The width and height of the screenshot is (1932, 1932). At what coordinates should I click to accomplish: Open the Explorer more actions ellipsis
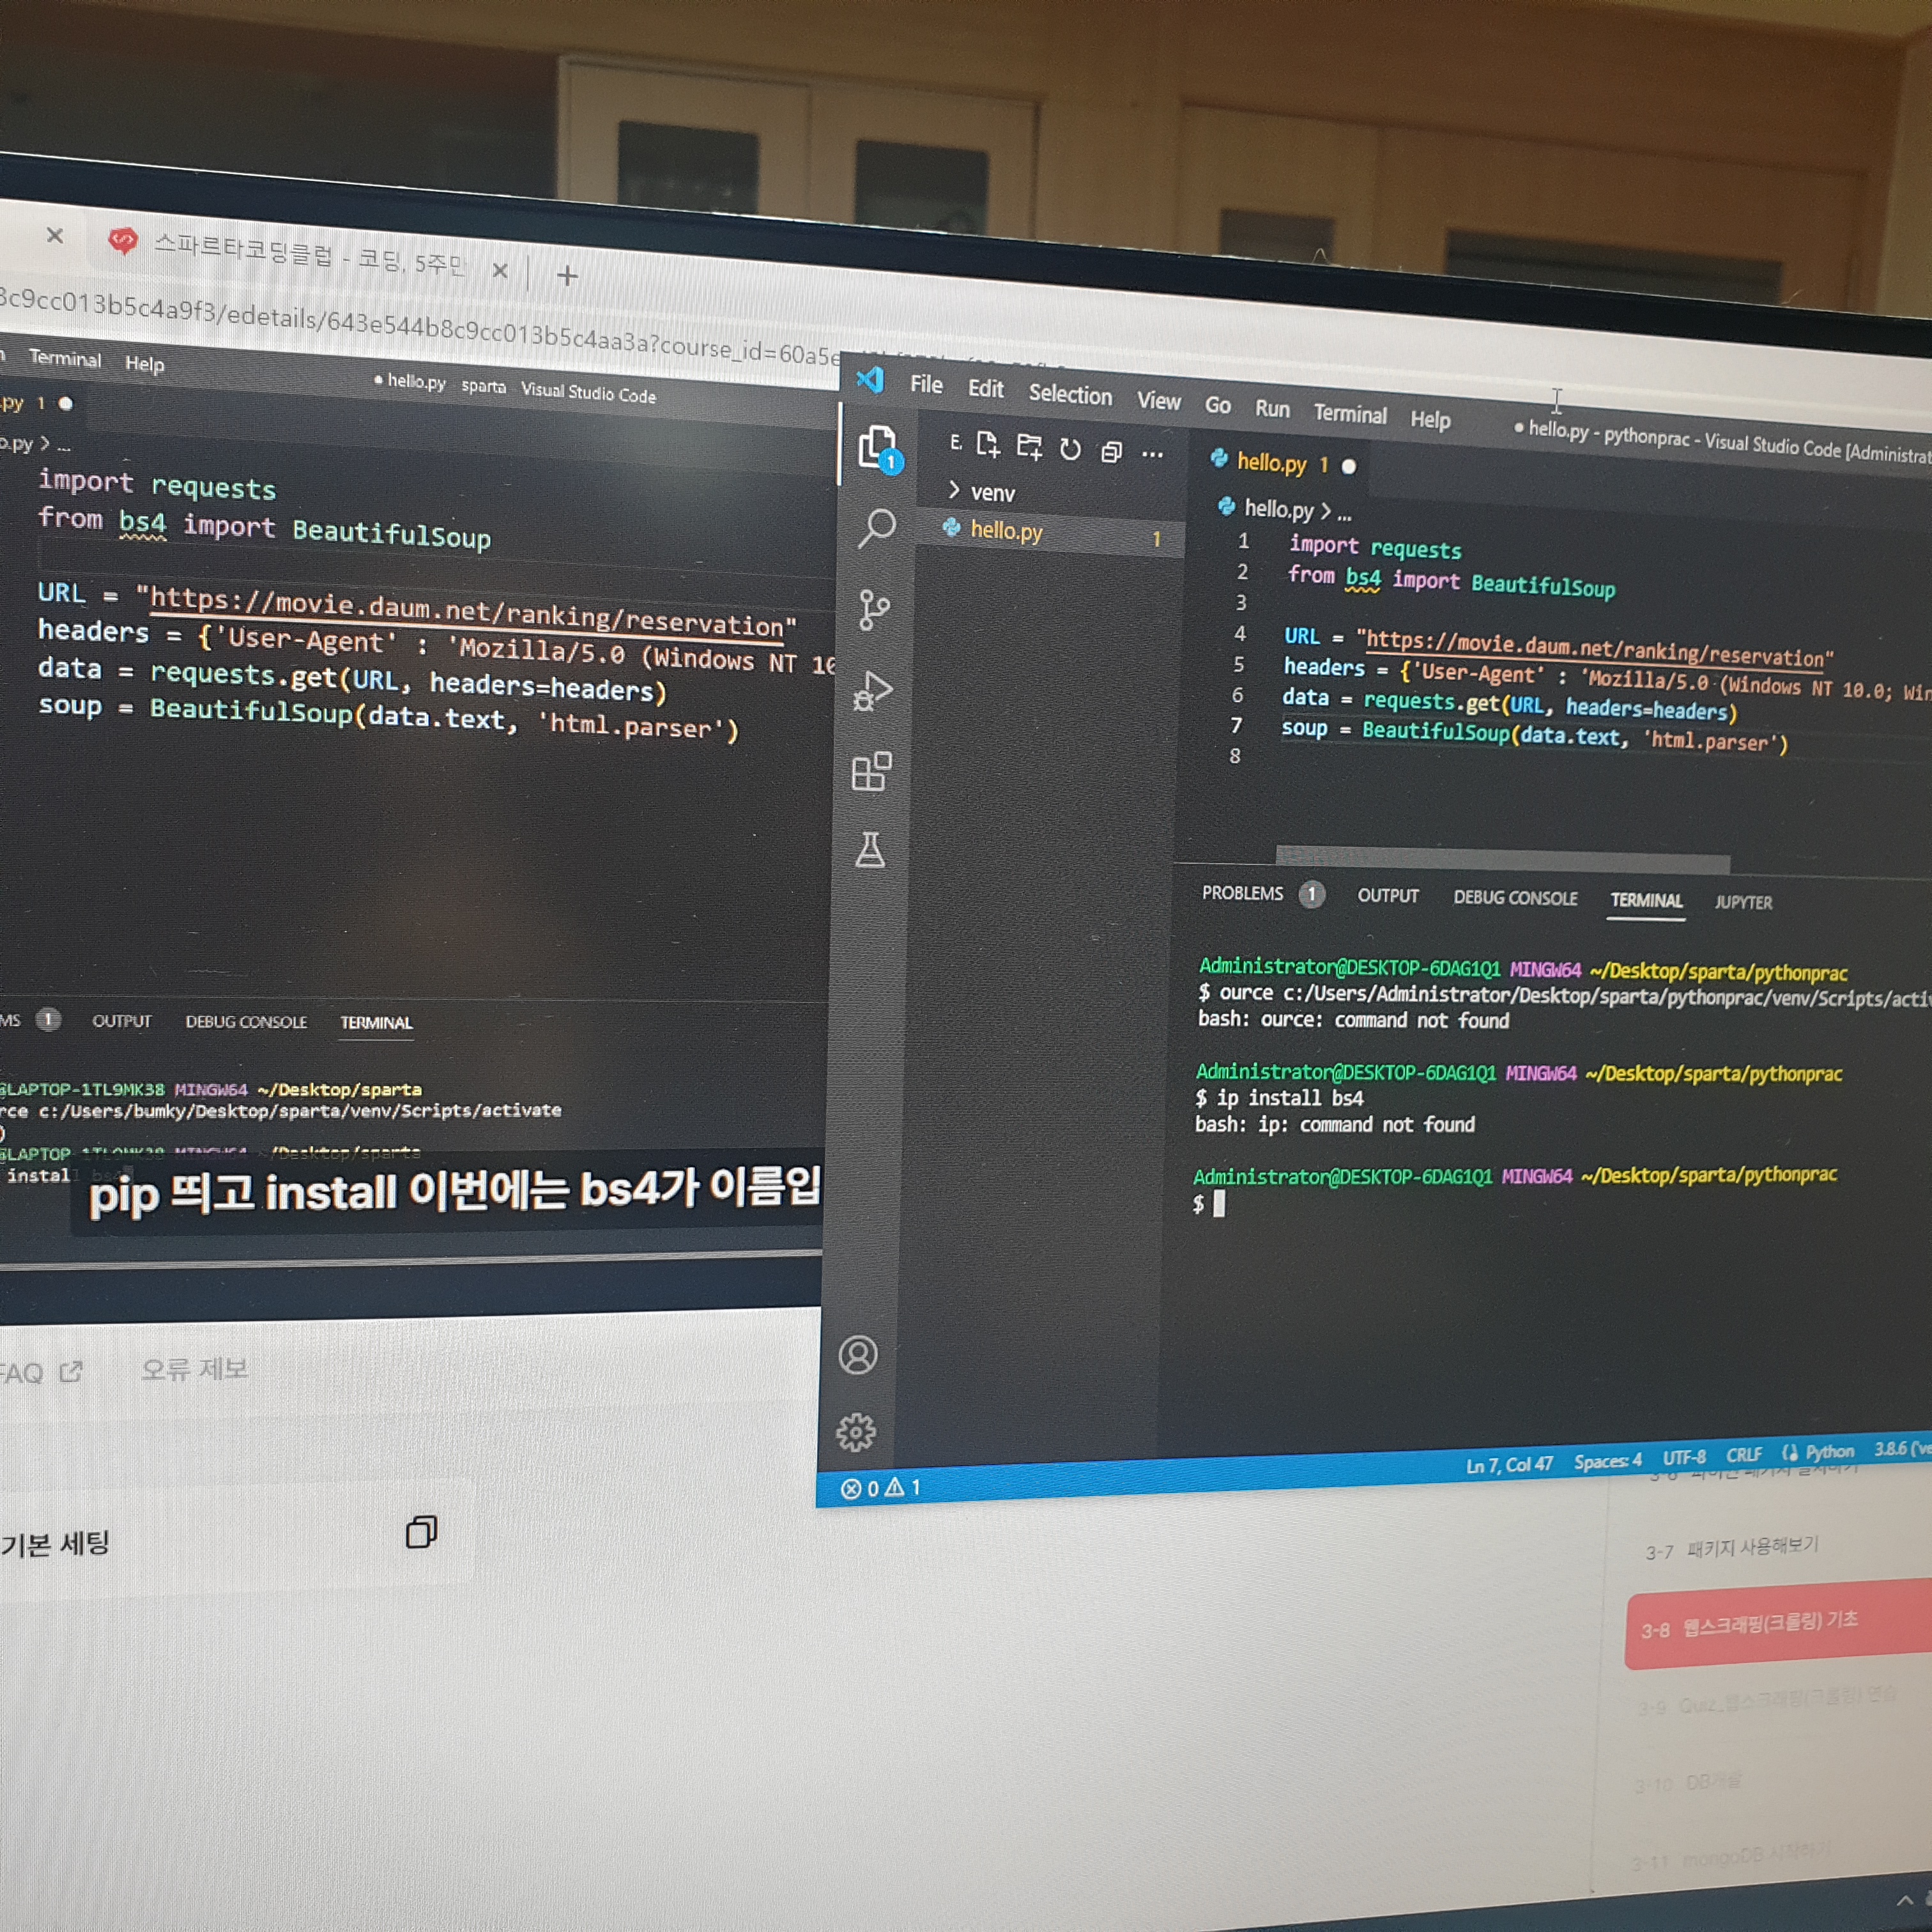[1153, 455]
